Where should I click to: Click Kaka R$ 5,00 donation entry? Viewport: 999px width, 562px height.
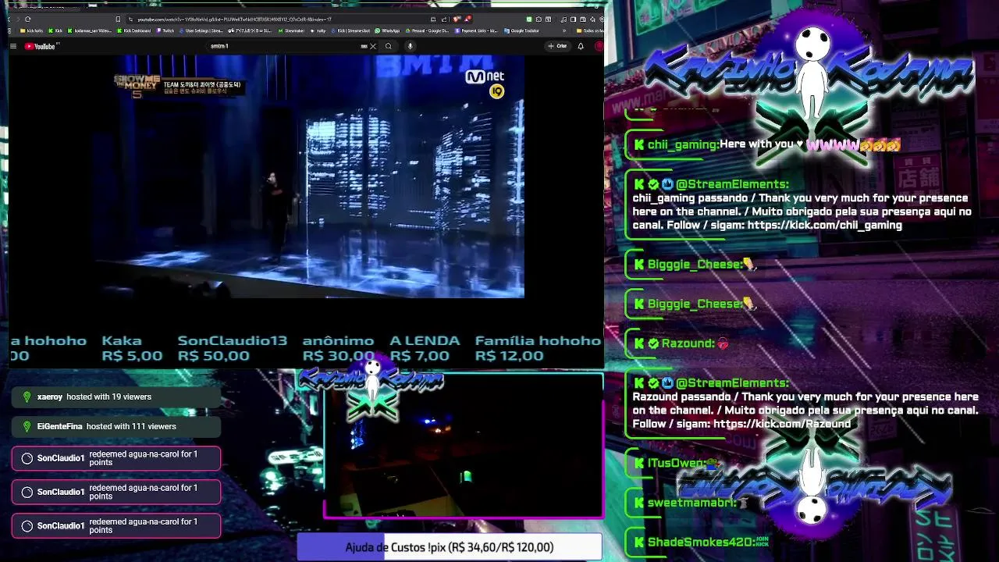point(132,348)
